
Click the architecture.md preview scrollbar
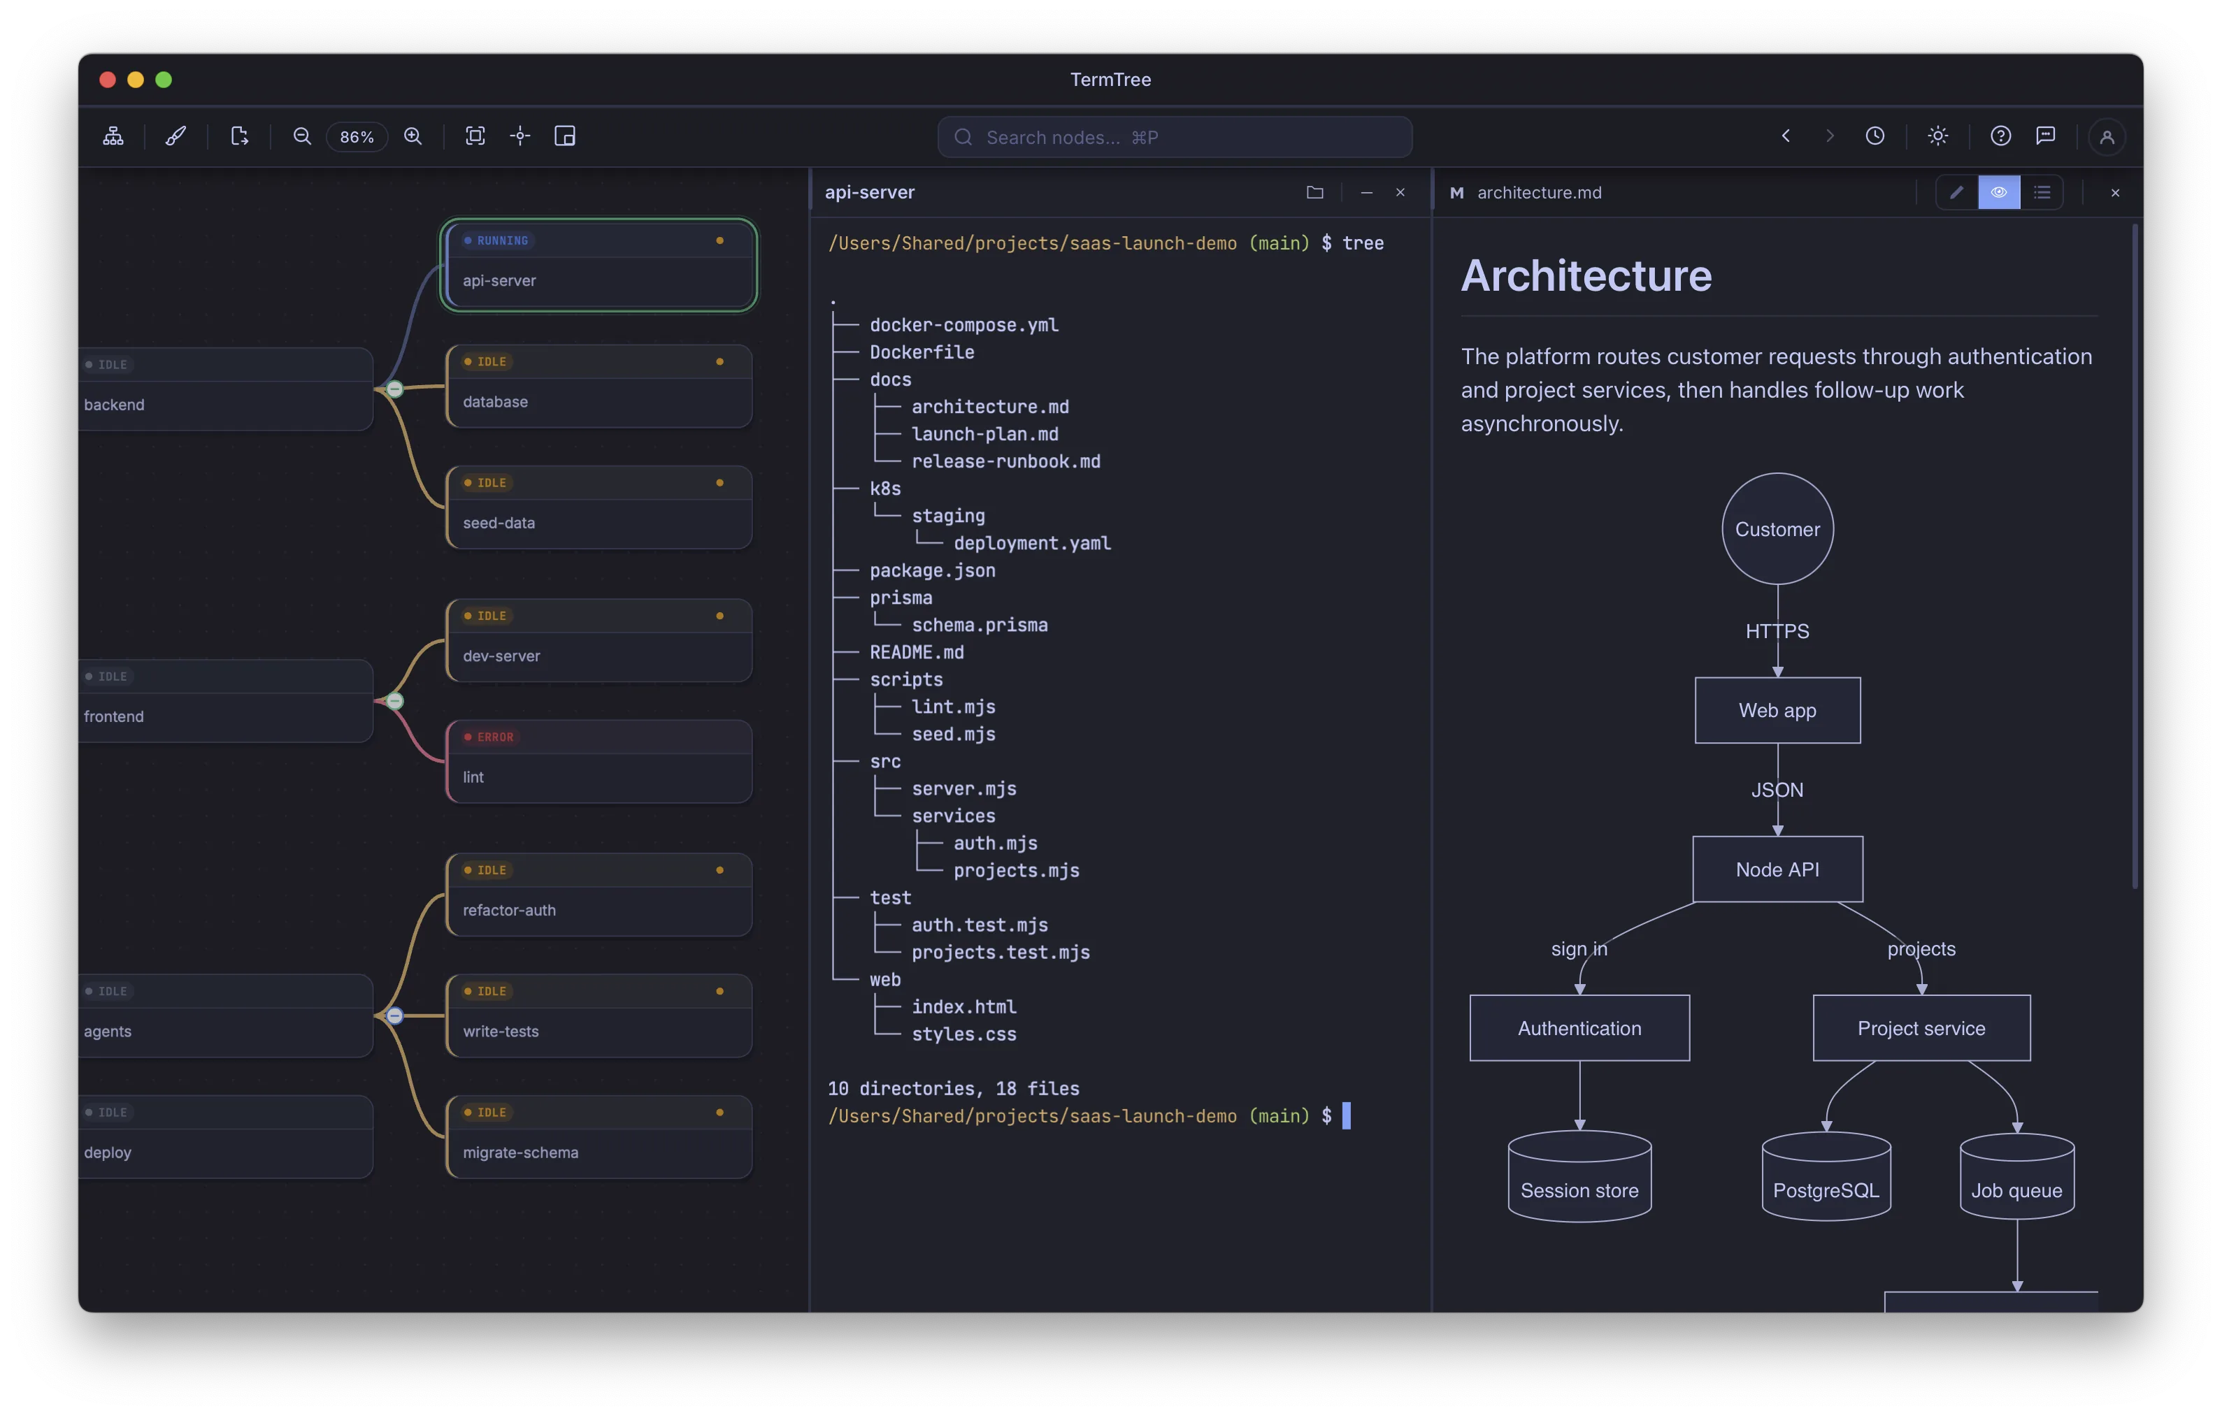point(2135,556)
